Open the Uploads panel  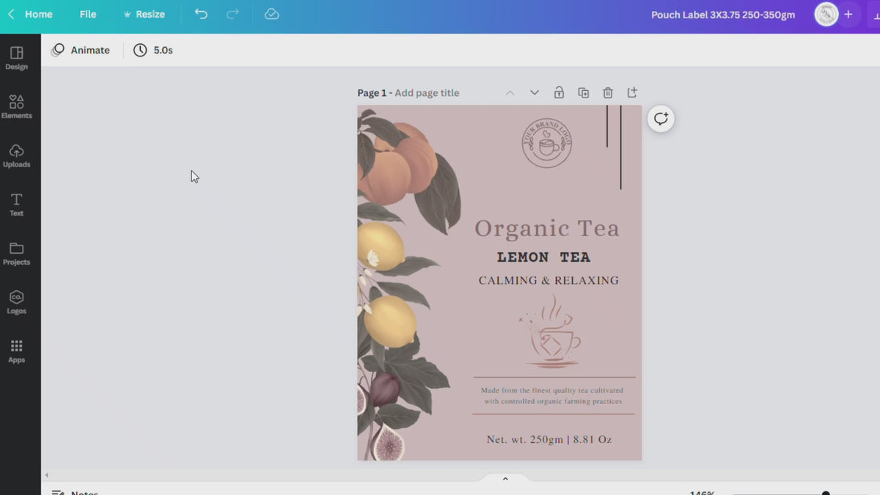coord(16,156)
